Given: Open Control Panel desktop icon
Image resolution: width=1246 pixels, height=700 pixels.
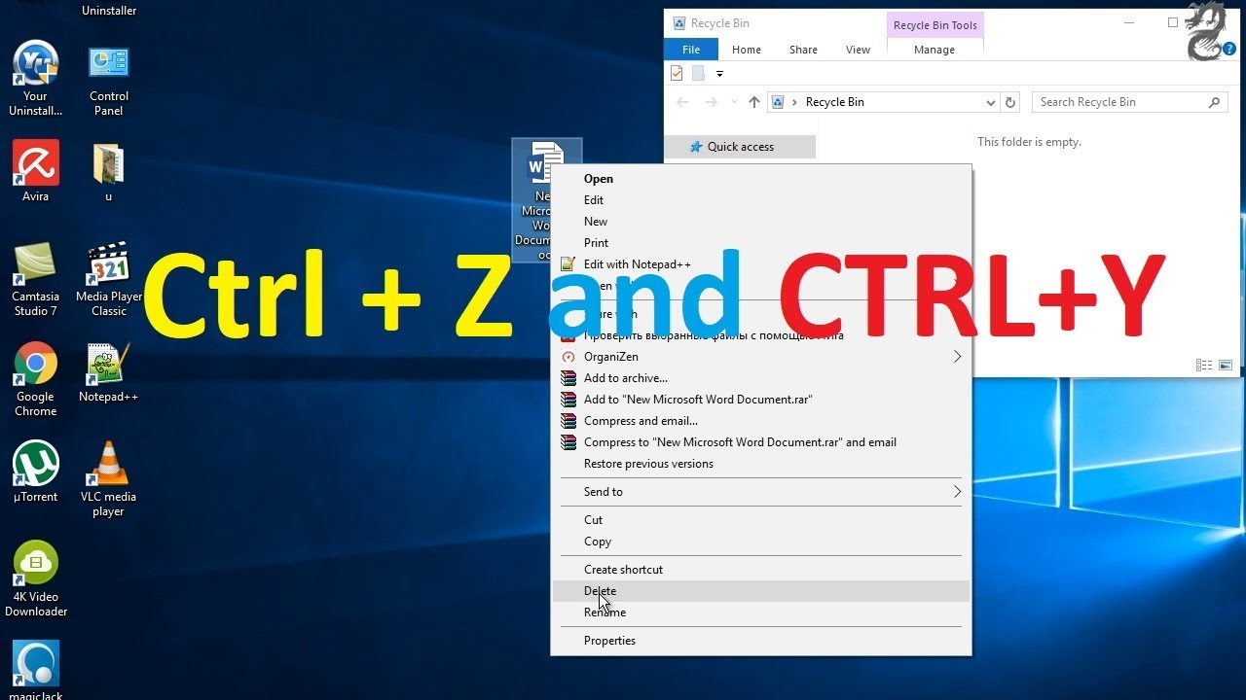Looking at the screenshot, I should pos(109,80).
